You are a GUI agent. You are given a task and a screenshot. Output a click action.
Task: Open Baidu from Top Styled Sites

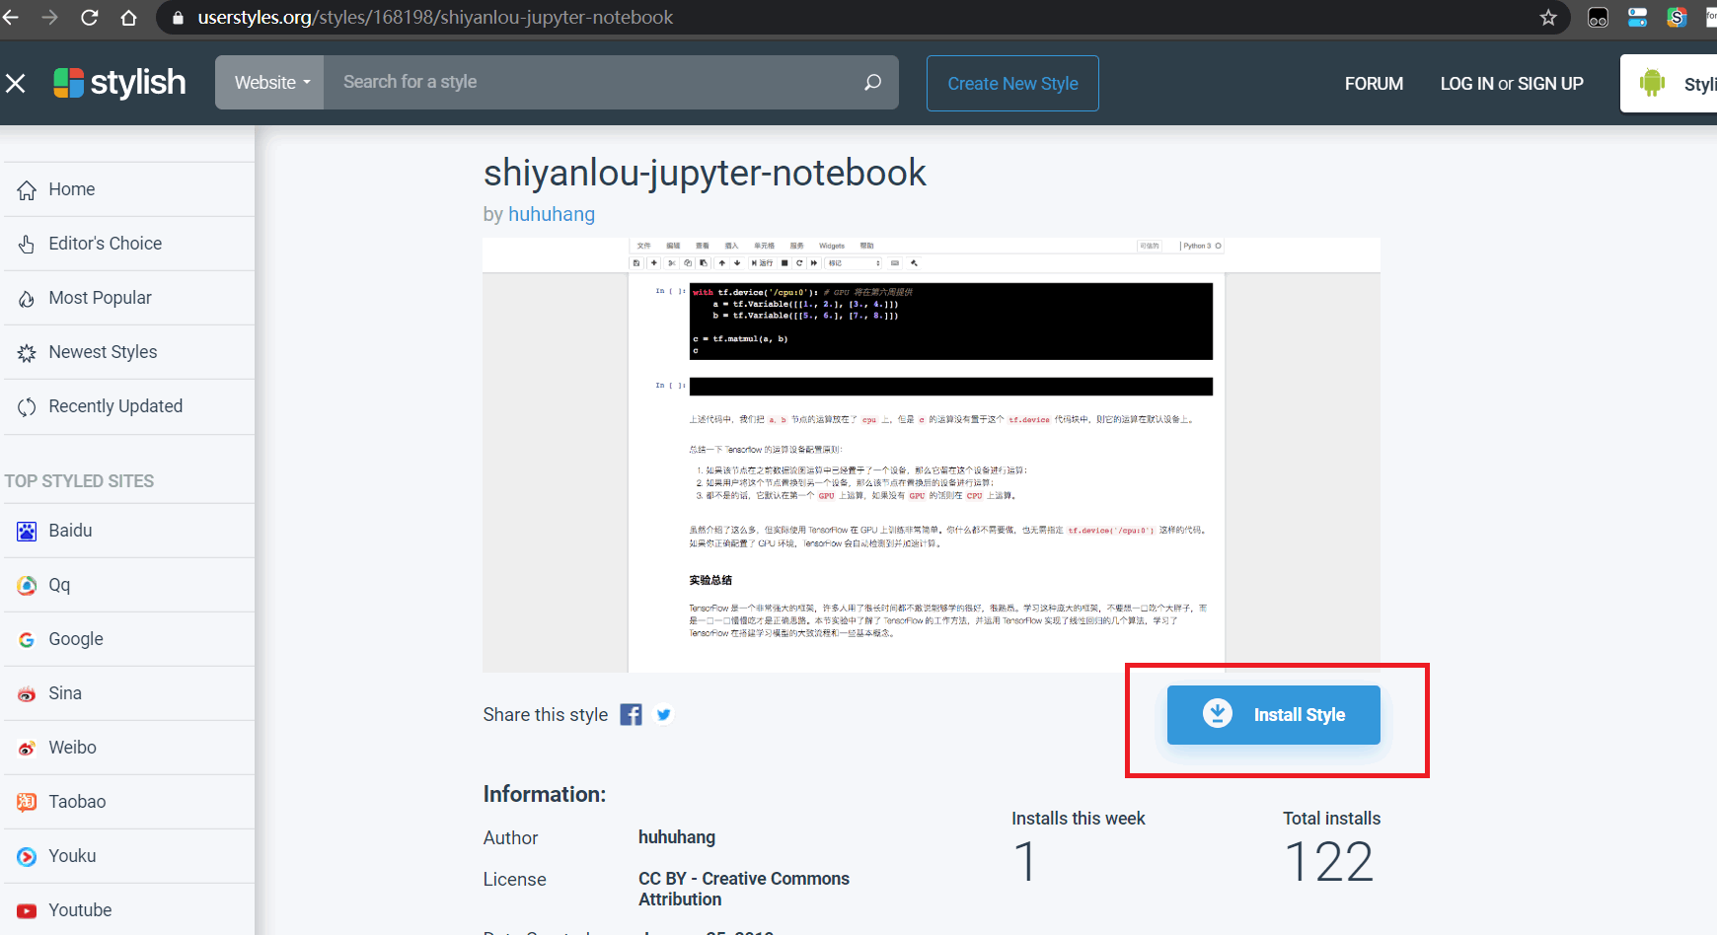(x=69, y=530)
